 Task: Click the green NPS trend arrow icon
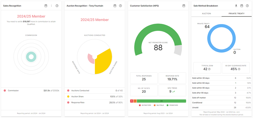click(173, 91)
